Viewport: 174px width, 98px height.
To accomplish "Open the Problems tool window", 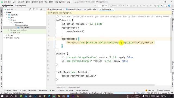I will click(32, 90).
